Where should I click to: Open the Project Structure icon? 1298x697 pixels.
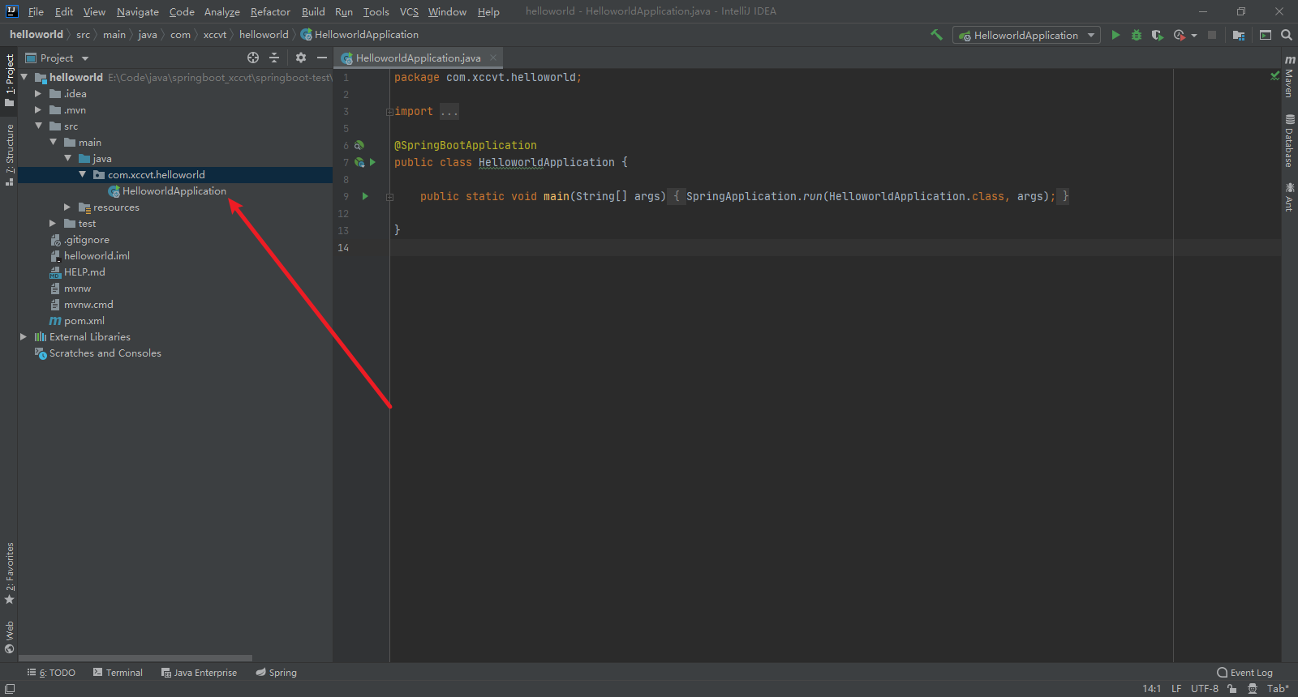coord(1239,35)
